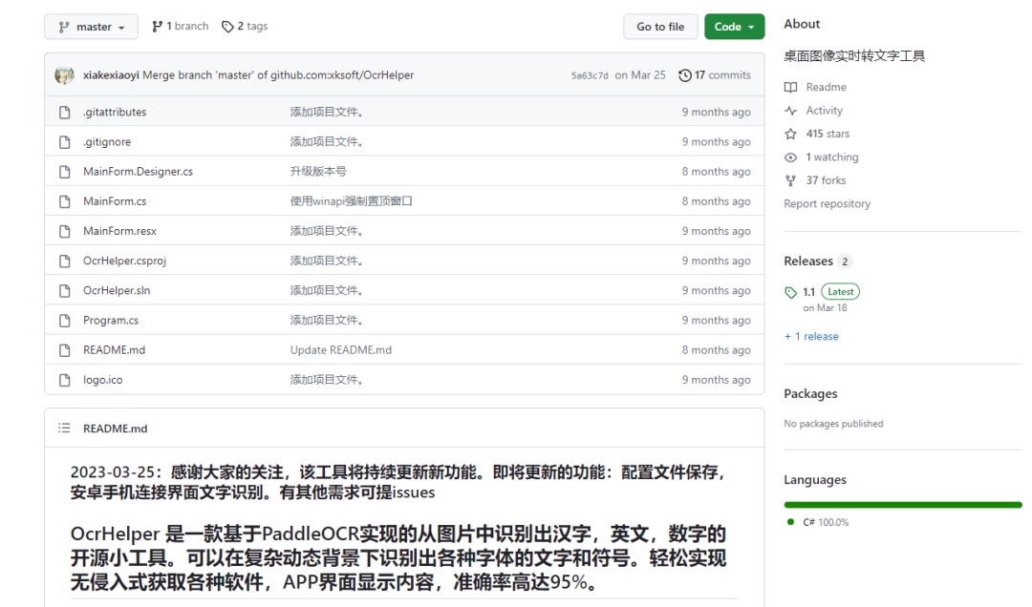Click Report repository link
The width and height of the screenshot is (1032, 607).
(x=827, y=204)
